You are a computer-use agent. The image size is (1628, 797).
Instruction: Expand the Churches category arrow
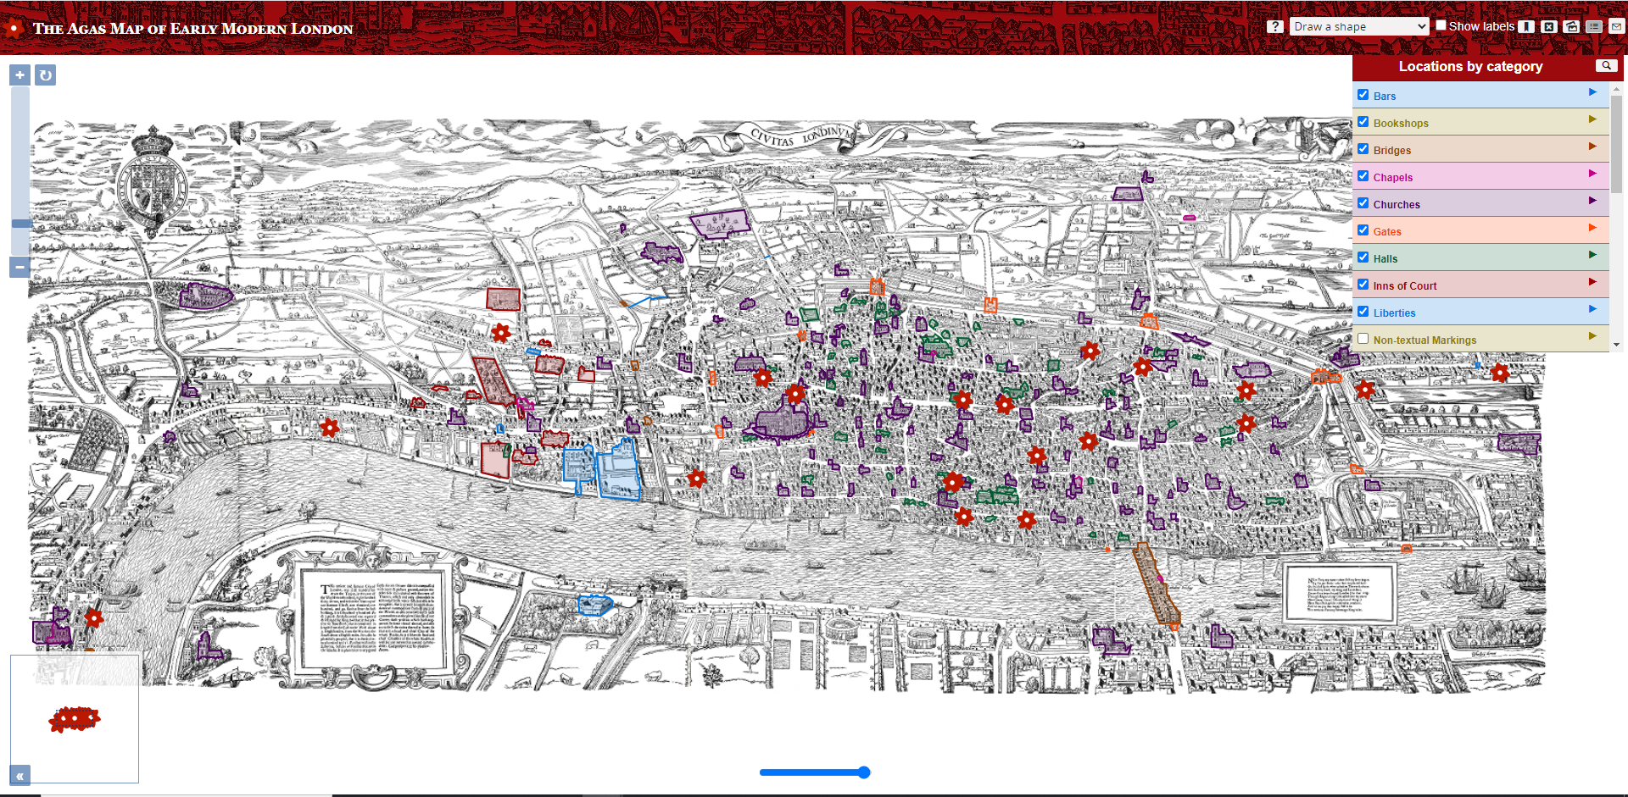coord(1592,201)
